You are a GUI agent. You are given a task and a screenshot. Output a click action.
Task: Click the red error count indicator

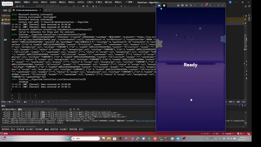[18, 102]
